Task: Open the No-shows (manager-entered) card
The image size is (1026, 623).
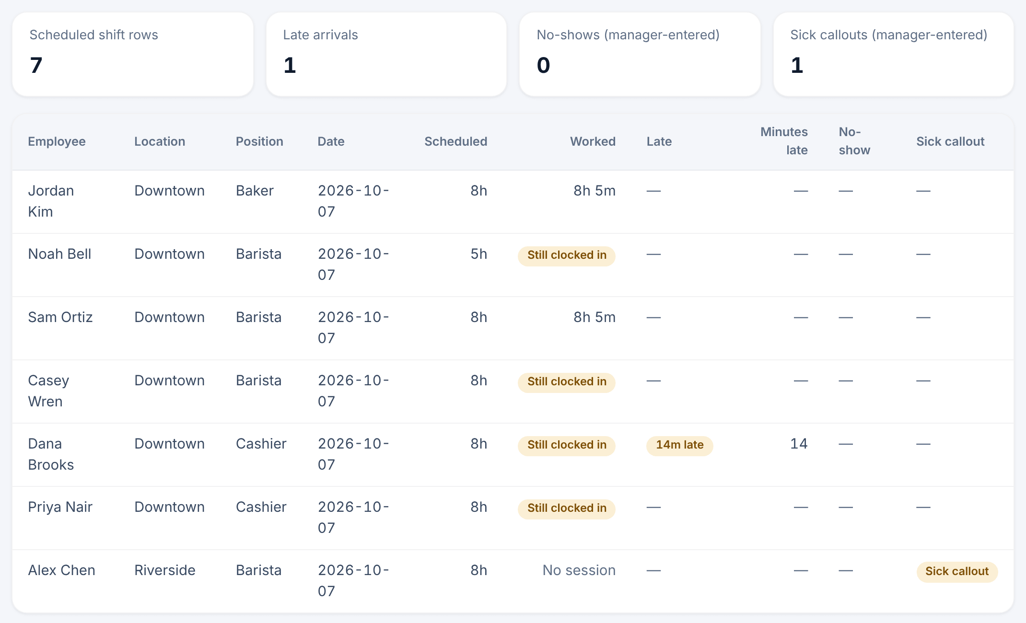Action: [640, 54]
